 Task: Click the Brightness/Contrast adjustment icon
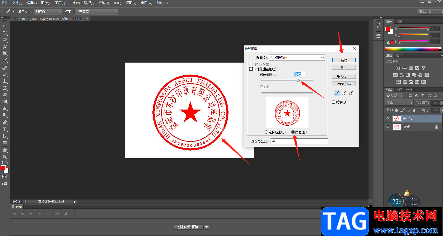[x=398, y=68]
